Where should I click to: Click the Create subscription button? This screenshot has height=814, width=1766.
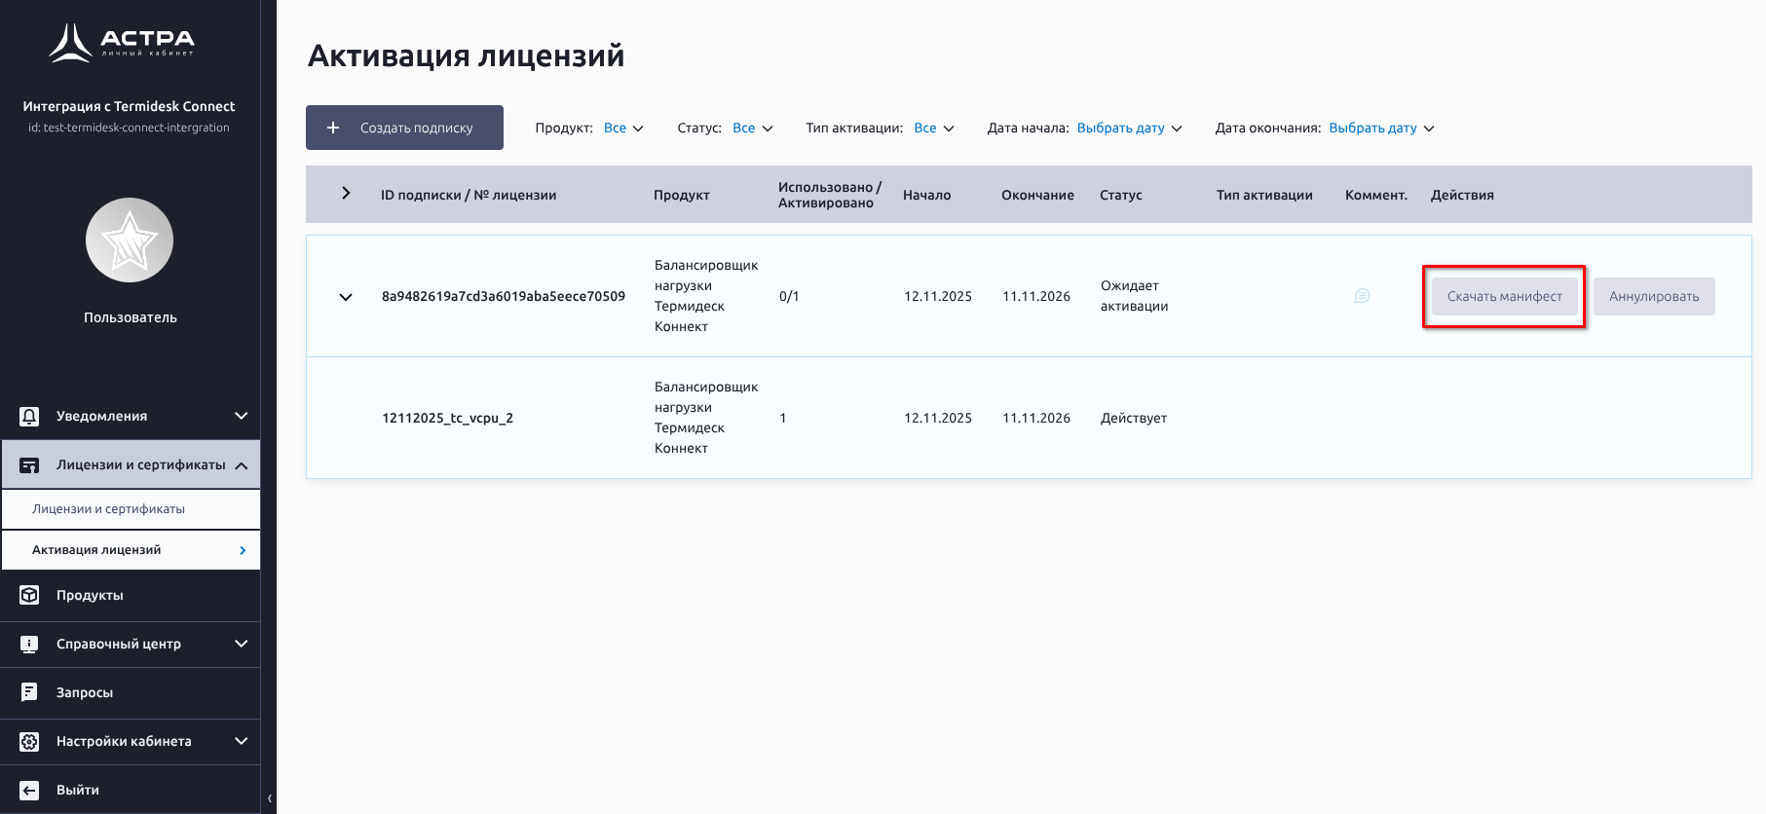click(x=404, y=128)
